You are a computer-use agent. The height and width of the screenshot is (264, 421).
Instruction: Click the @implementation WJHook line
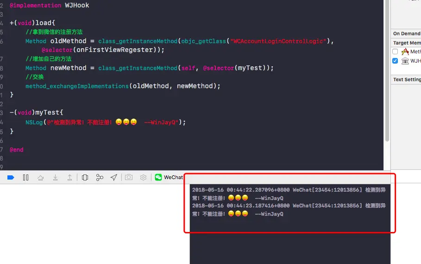click(x=50, y=6)
